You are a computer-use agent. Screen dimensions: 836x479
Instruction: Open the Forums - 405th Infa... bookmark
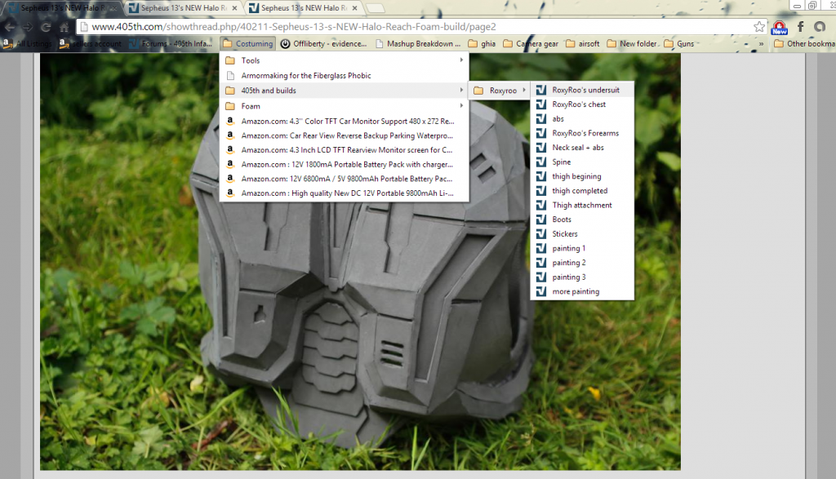(x=171, y=44)
